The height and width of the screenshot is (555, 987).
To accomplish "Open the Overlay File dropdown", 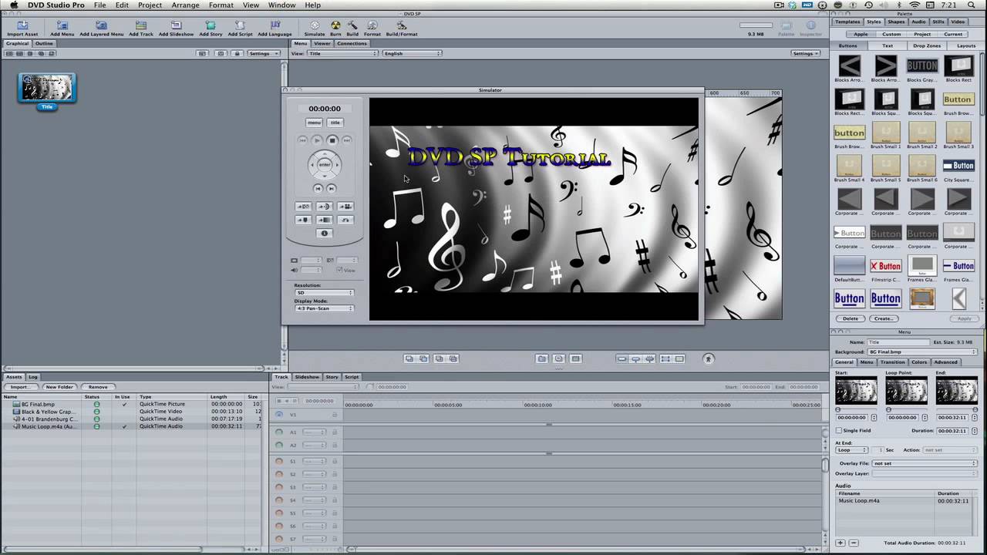I will point(925,463).
